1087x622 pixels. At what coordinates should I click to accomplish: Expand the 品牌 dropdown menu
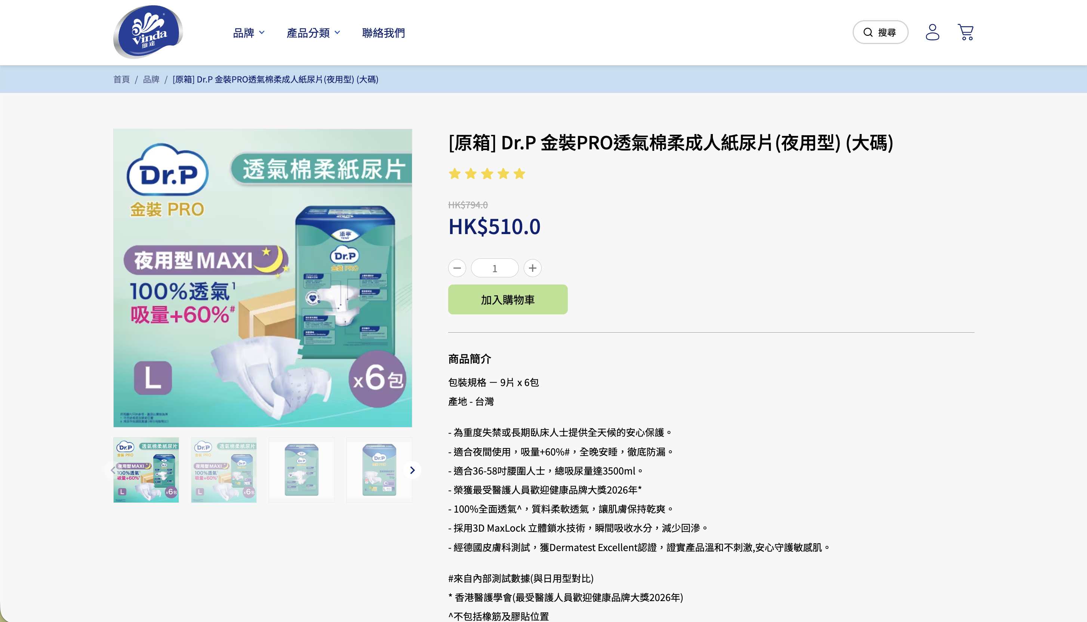point(249,32)
